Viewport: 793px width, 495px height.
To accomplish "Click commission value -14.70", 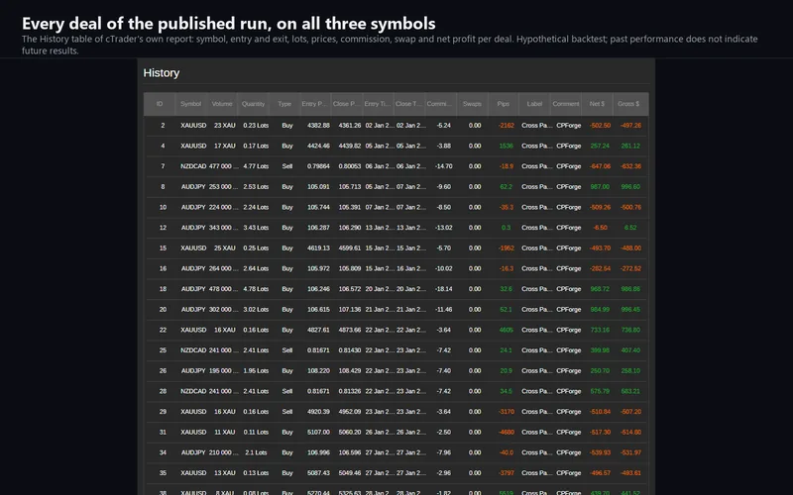I will coord(443,166).
